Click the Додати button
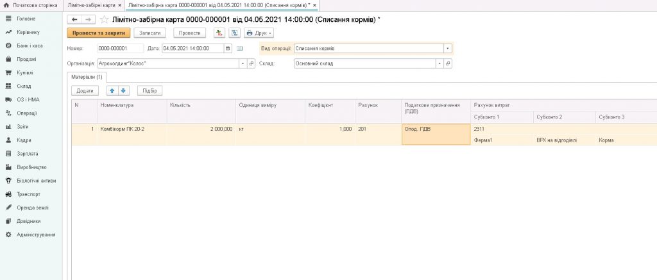This screenshot has height=280, width=657. pos(85,91)
